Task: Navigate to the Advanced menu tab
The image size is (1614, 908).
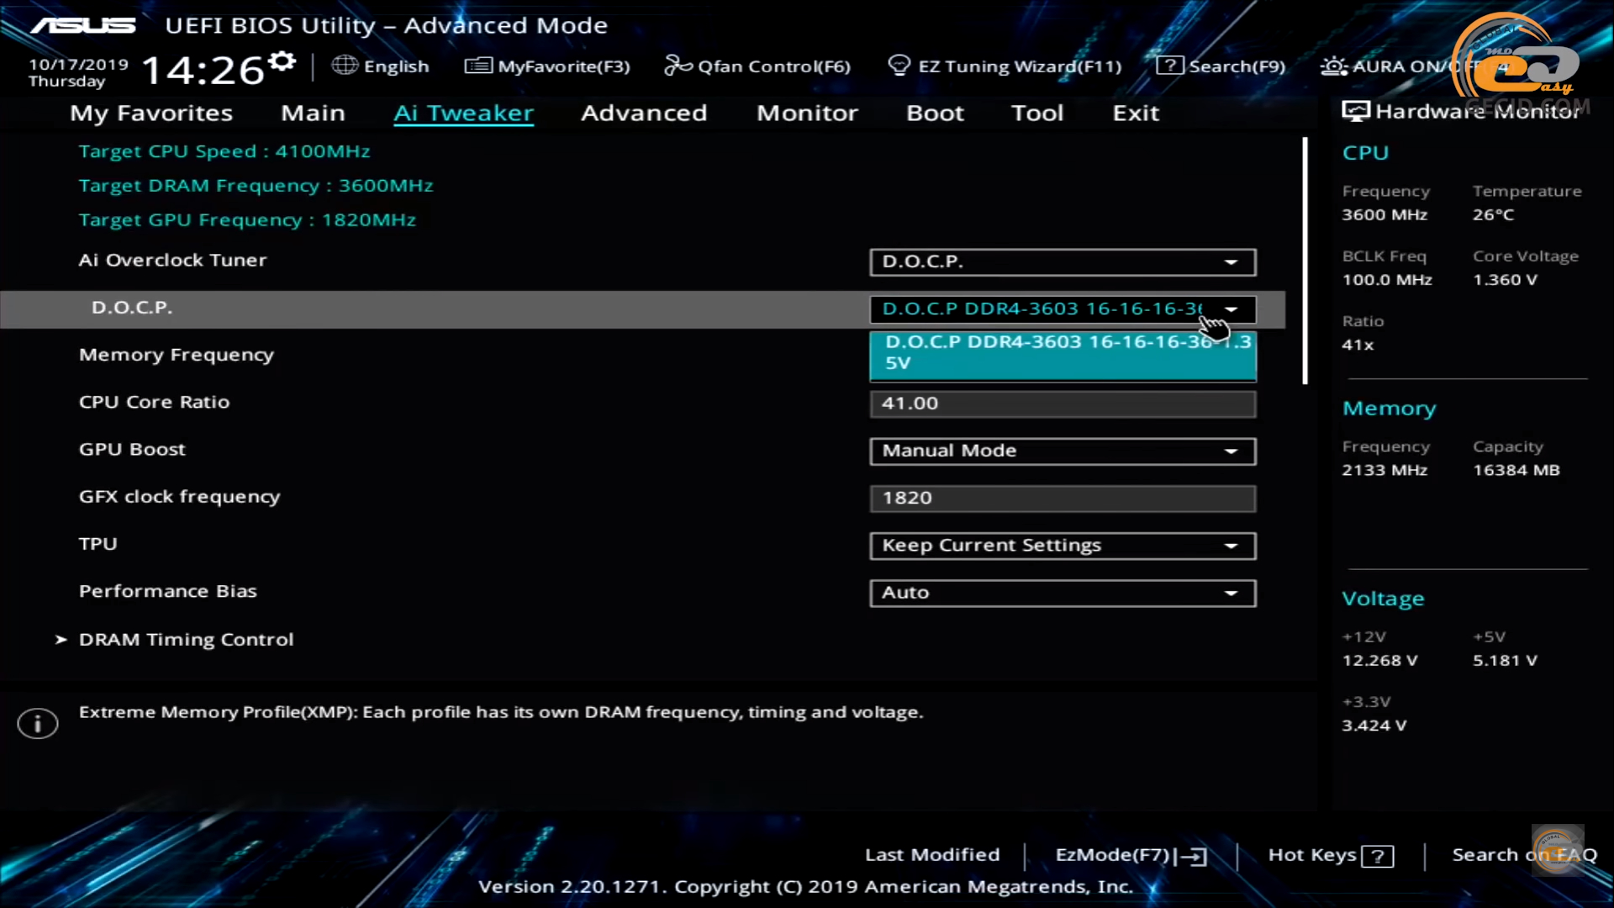Action: pyautogui.click(x=643, y=112)
